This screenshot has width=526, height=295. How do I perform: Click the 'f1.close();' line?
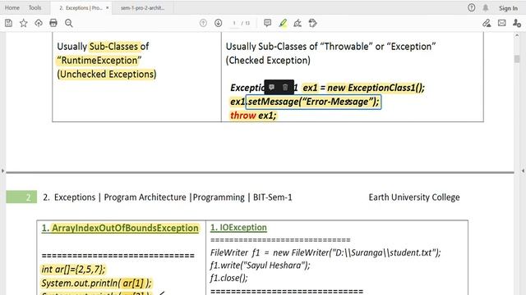coord(229,278)
